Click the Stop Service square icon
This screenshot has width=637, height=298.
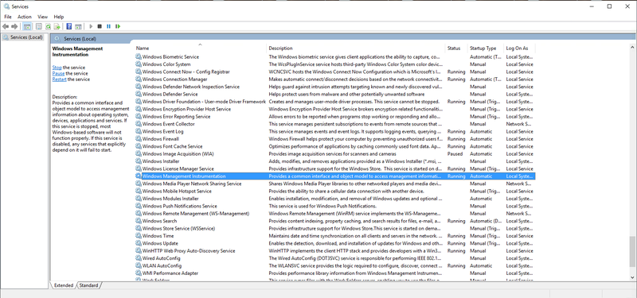tap(100, 26)
